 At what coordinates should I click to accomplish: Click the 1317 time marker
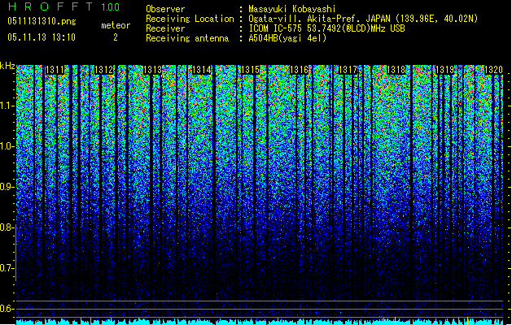[x=348, y=70]
